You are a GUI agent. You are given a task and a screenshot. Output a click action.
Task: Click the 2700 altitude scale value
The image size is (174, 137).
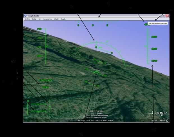154,61
